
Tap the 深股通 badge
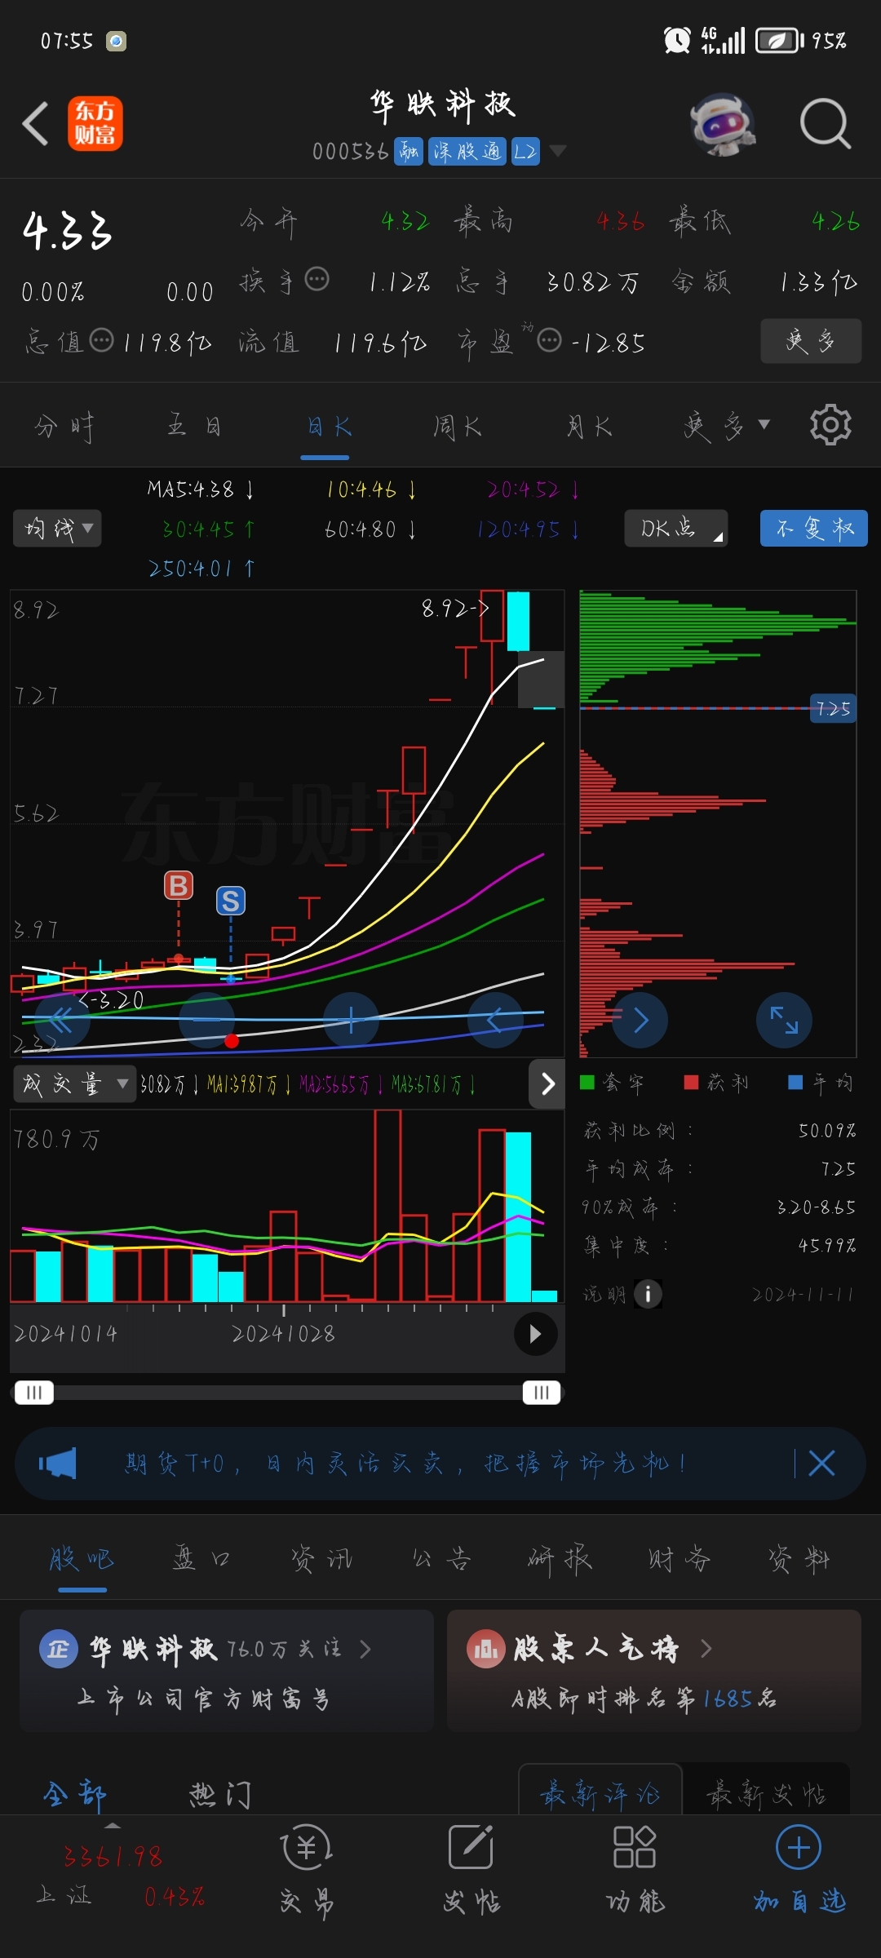tap(467, 151)
